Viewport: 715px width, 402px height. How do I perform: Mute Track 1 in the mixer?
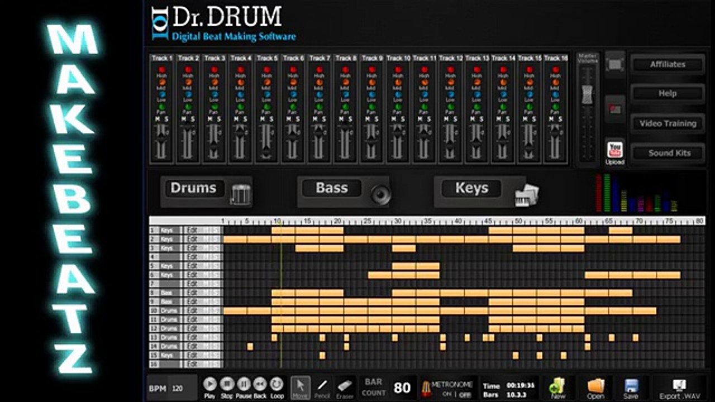pos(158,119)
